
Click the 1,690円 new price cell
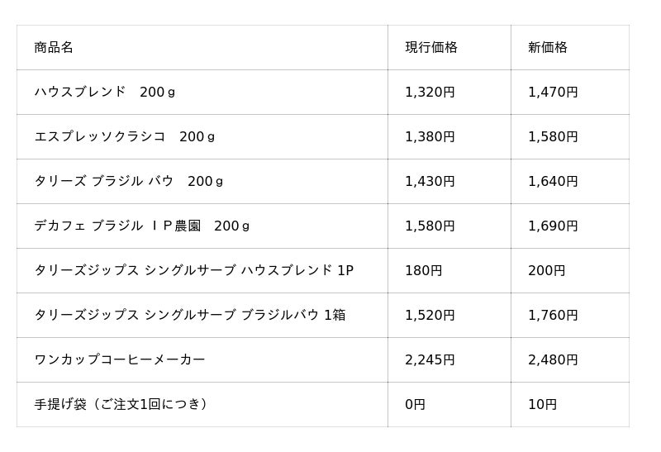tap(553, 226)
